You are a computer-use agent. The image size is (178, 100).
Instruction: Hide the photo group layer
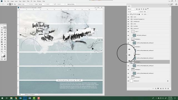[x=128, y=24]
